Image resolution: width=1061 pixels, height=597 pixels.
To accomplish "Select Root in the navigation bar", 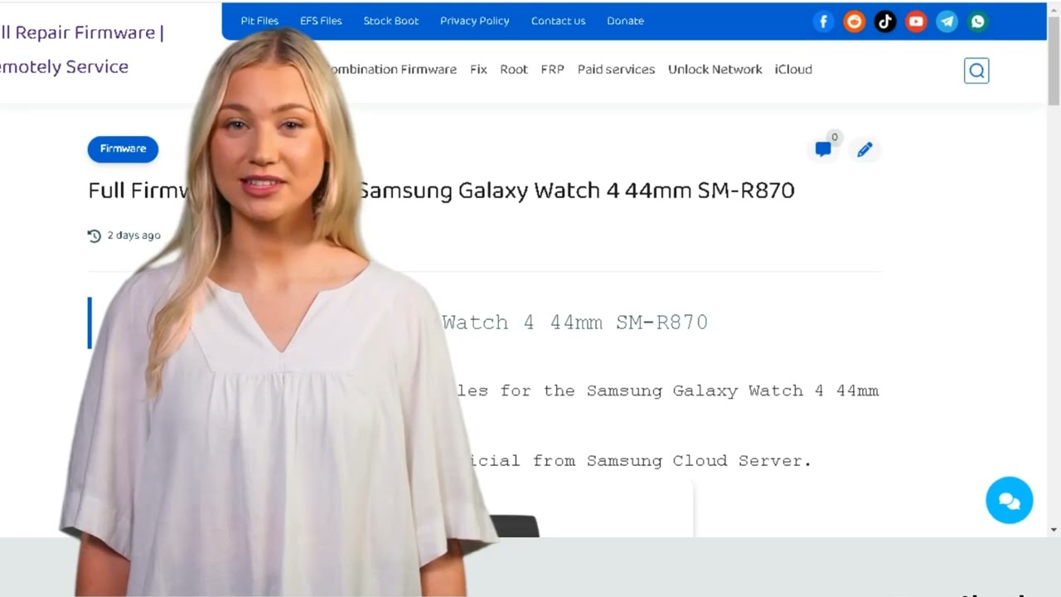I will pos(514,70).
